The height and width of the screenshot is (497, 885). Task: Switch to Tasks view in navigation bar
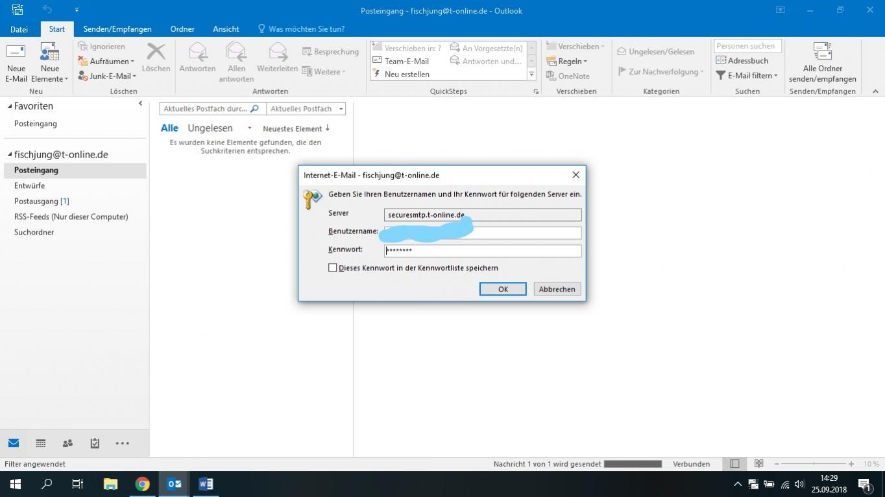[95, 443]
